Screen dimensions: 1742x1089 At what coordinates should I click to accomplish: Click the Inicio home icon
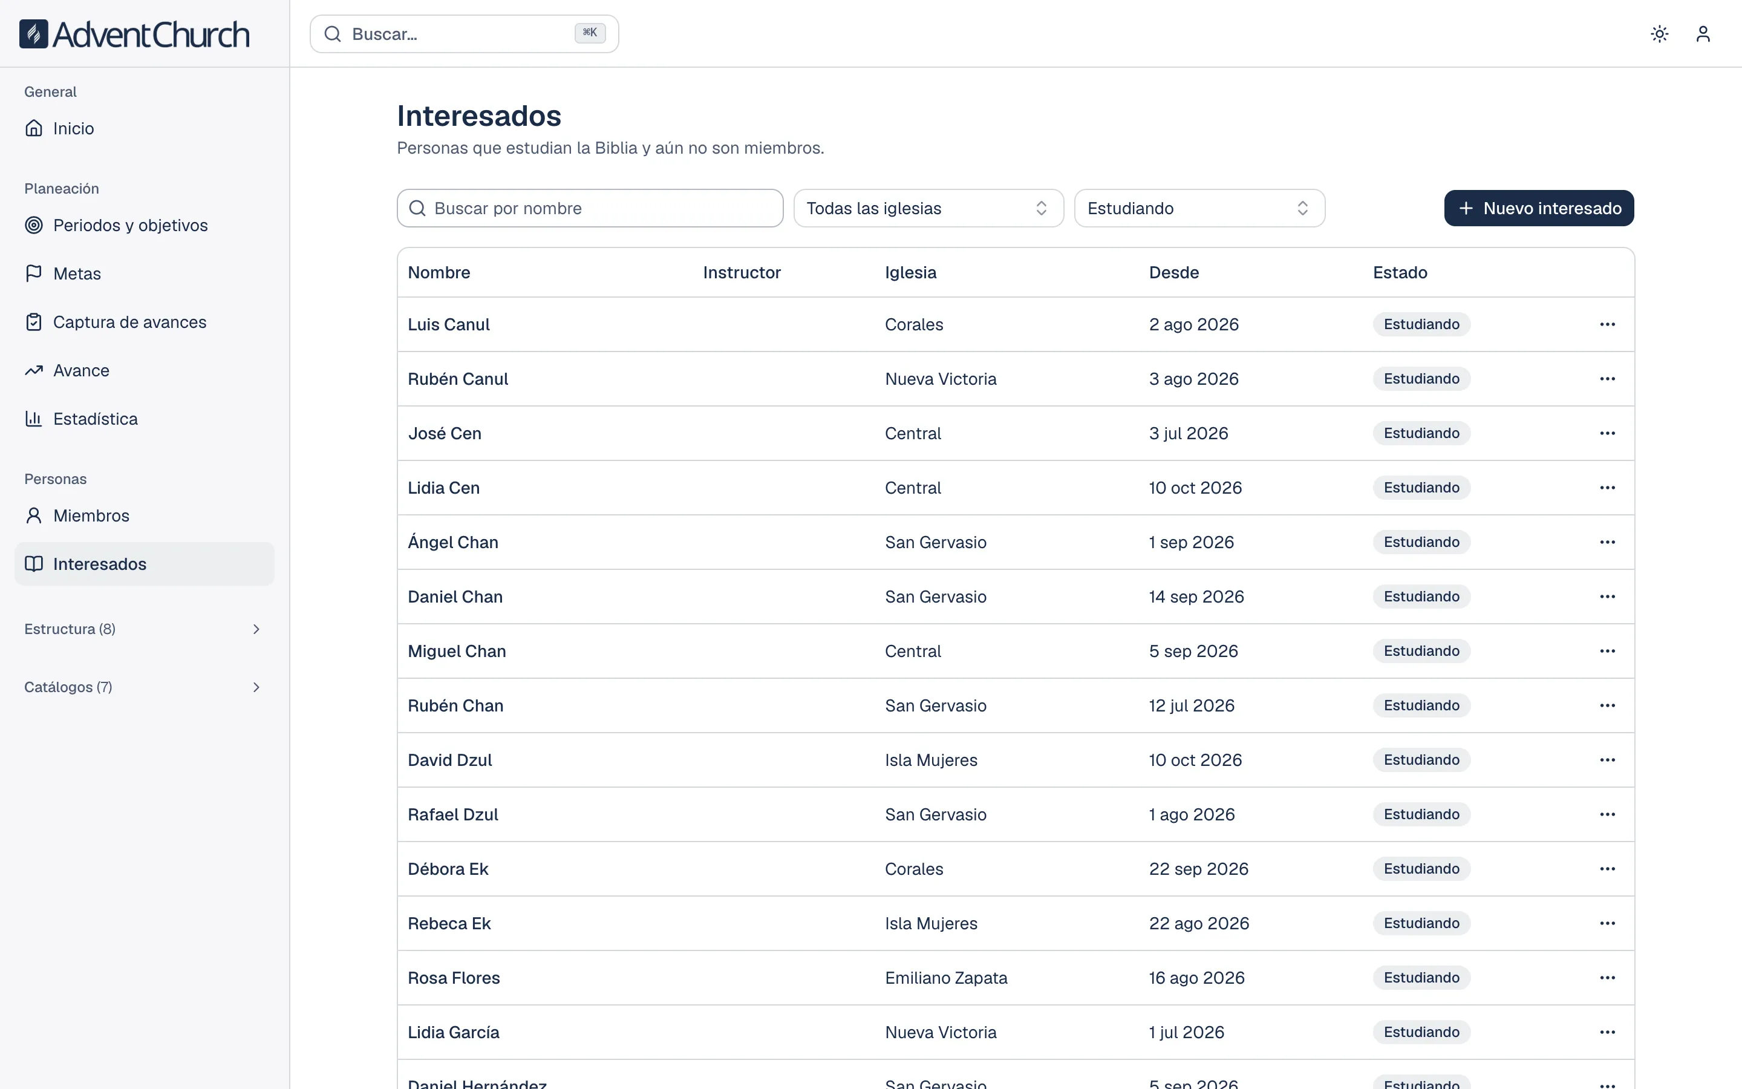(34, 128)
